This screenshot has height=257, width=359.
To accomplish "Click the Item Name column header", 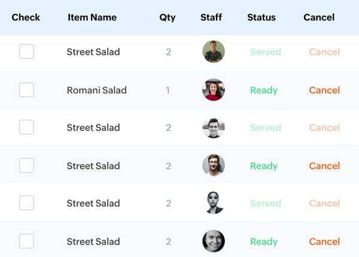I will tap(92, 17).
